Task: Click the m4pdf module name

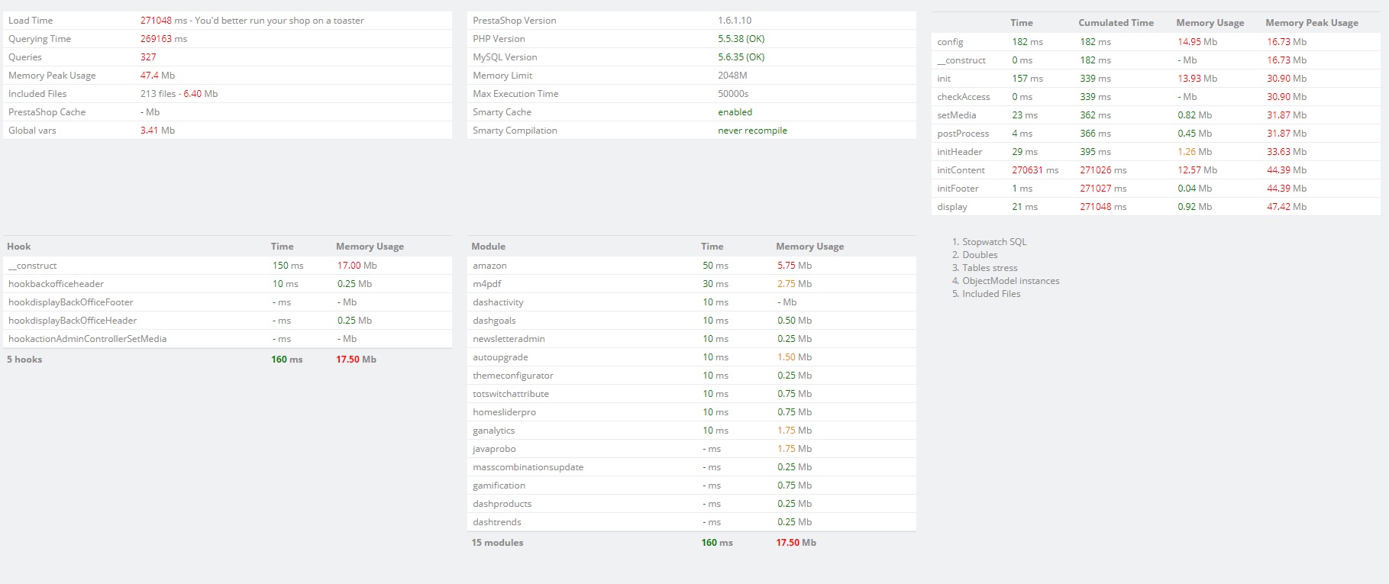Action: 487,284
